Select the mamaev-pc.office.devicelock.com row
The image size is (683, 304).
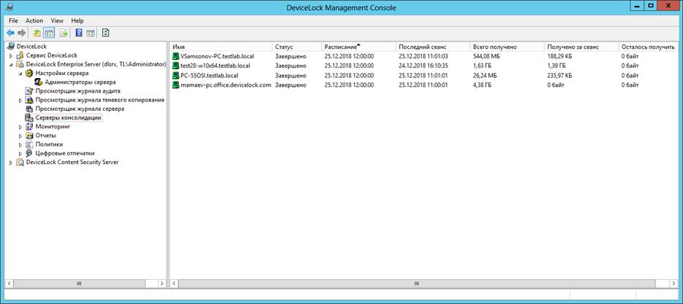[x=424, y=85]
